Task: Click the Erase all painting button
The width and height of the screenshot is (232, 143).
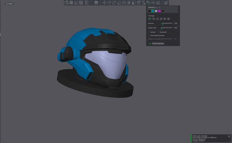Action: click(158, 44)
